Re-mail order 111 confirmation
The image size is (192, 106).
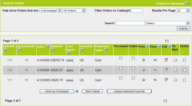click(175, 80)
